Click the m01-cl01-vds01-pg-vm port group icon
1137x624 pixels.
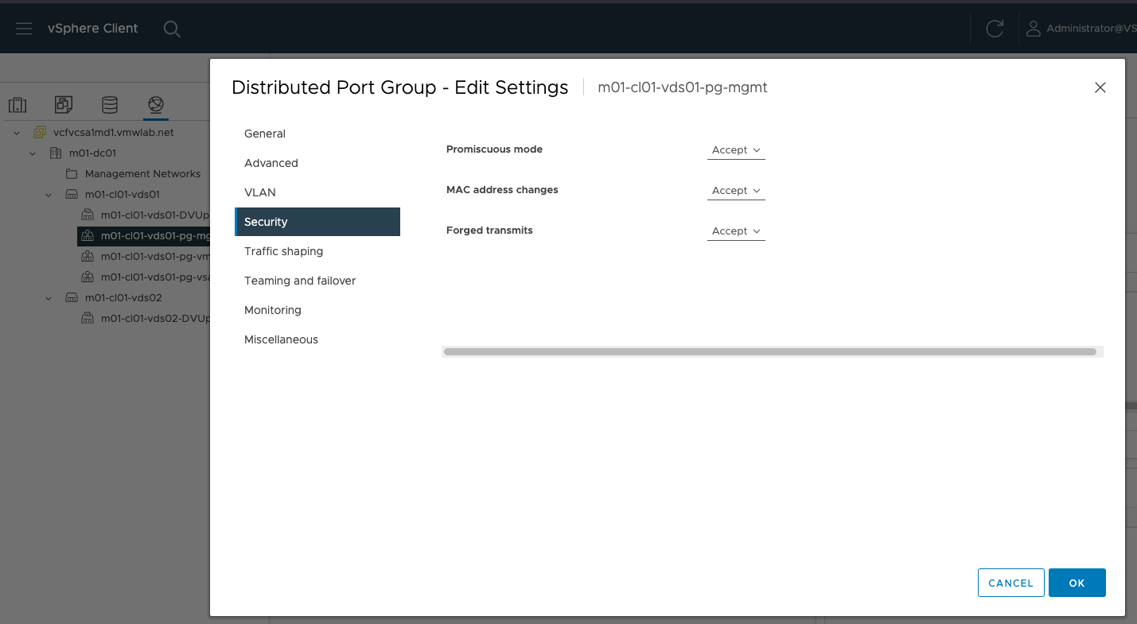(88, 257)
